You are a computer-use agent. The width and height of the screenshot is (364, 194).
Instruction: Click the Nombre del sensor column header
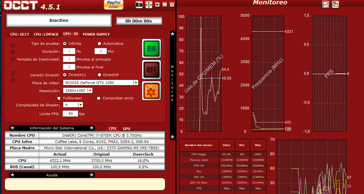[x=199, y=145]
